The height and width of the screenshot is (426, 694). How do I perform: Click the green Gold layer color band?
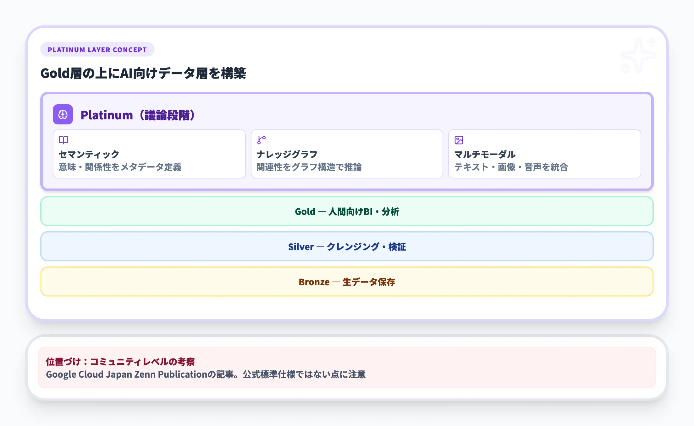[347, 211]
